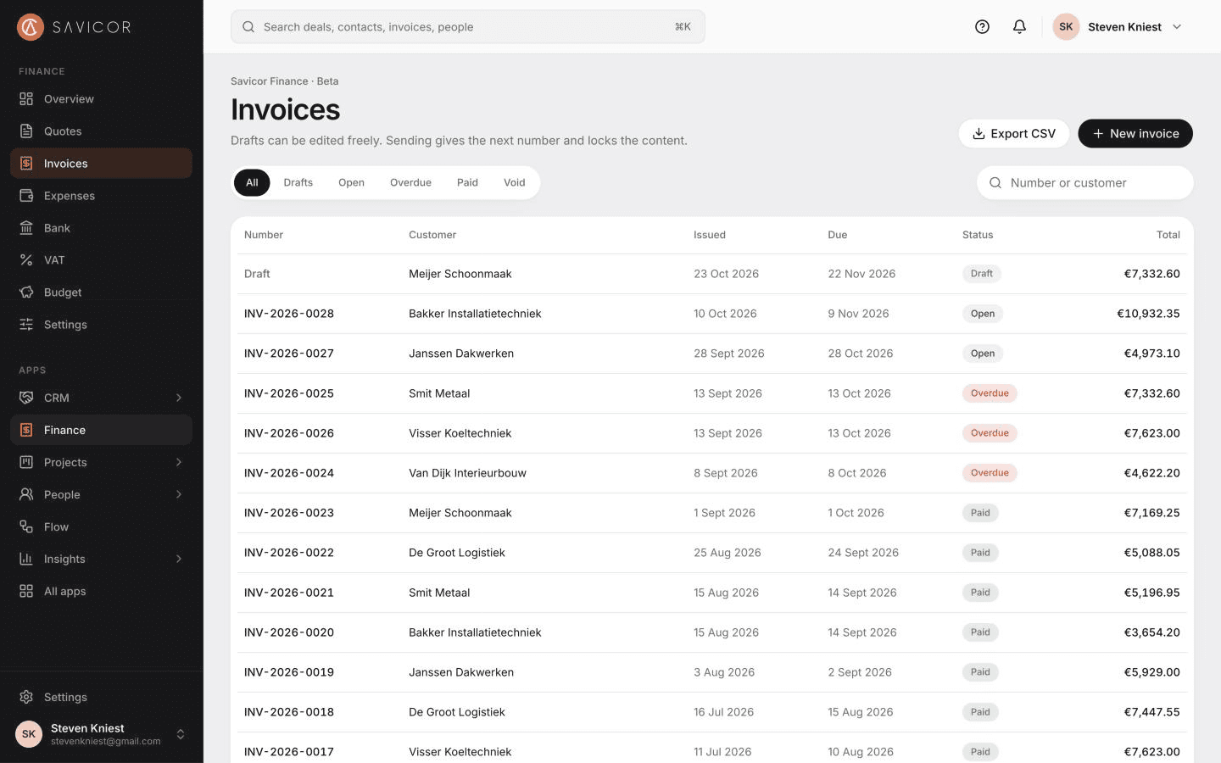The image size is (1221, 763).
Task: Click customer Van Dijk Interieurbouw
Action: pyautogui.click(x=467, y=473)
